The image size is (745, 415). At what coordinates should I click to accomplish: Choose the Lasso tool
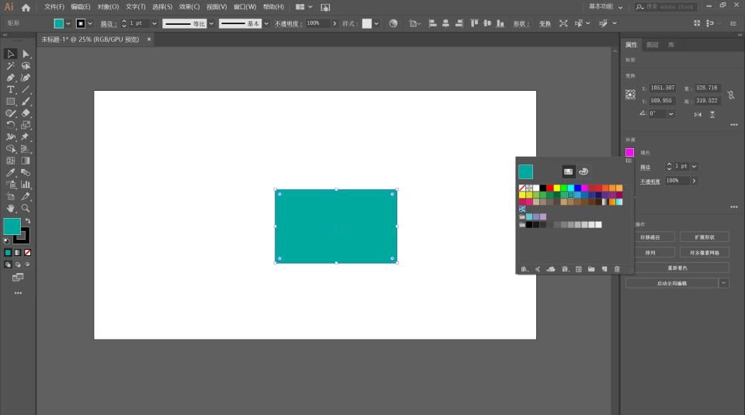(x=26, y=65)
